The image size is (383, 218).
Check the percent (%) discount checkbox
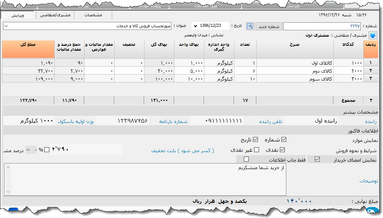pos(47,149)
